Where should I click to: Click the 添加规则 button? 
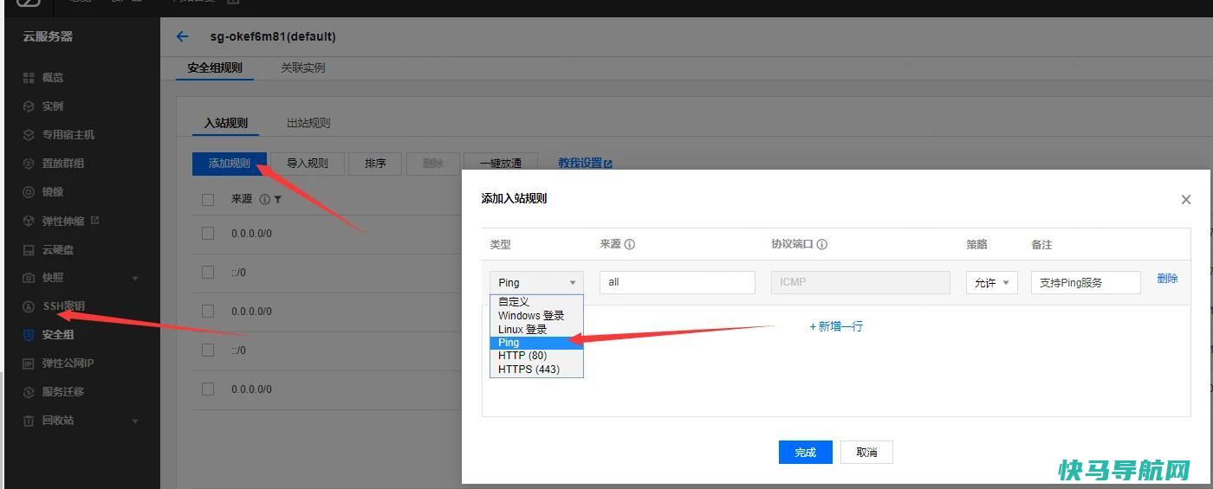(230, 164)
